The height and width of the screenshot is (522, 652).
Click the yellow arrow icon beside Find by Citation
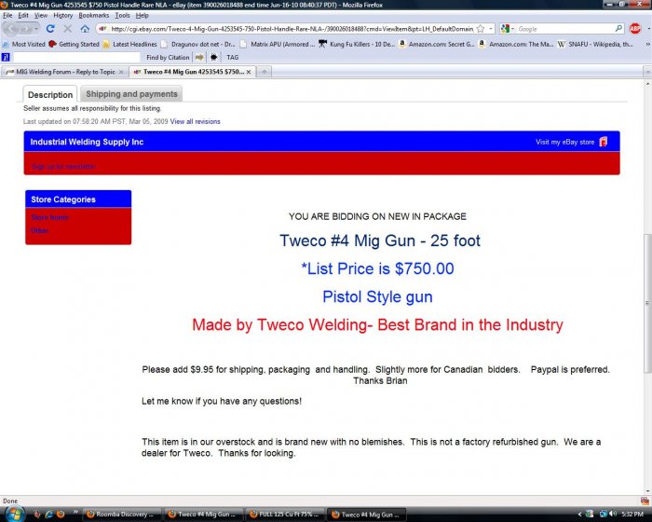coord(199,57)
